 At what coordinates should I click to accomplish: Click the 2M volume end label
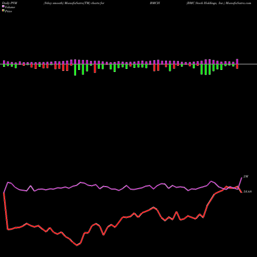click(246, 176)
